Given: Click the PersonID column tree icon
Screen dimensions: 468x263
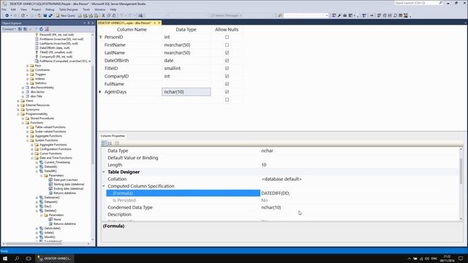Looking at the screenshot, I should [x=37, y=34].
